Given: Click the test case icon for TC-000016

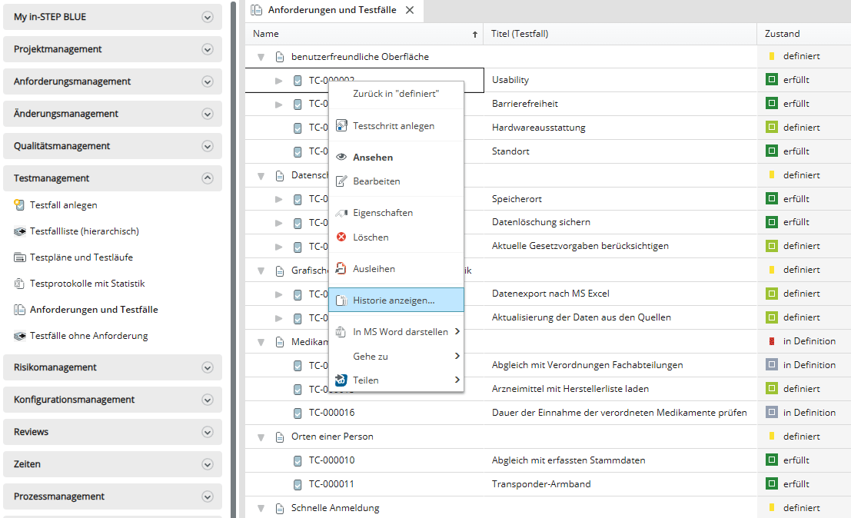Looking at the screenshot, I should (x=298, y=413).
